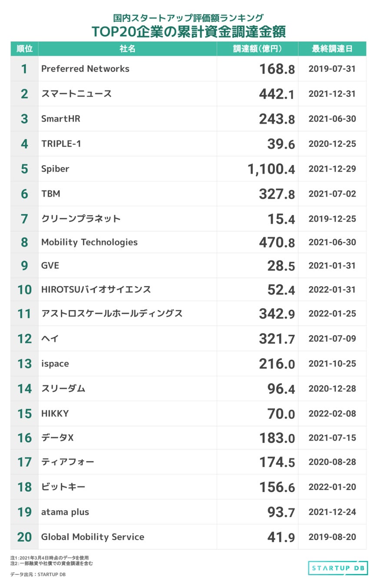Select the Mobility Technologies row name
Image resolution: width=377 pixels, height=587 pixels.
(89, 242)
